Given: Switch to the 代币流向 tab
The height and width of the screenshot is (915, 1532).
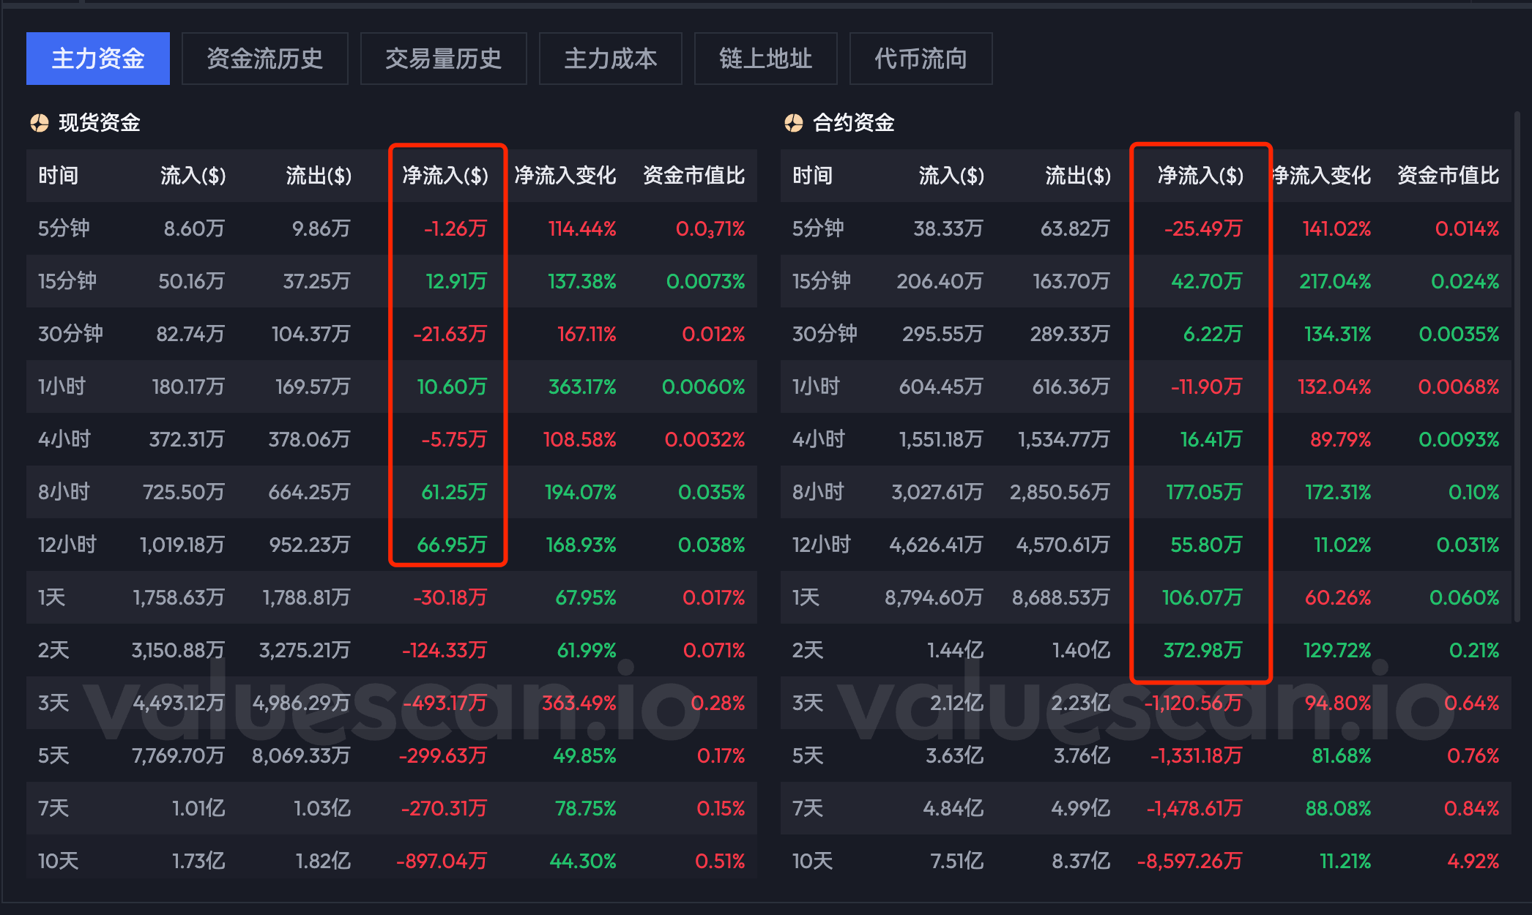Looking at the screenshot, I should point(921,59).
